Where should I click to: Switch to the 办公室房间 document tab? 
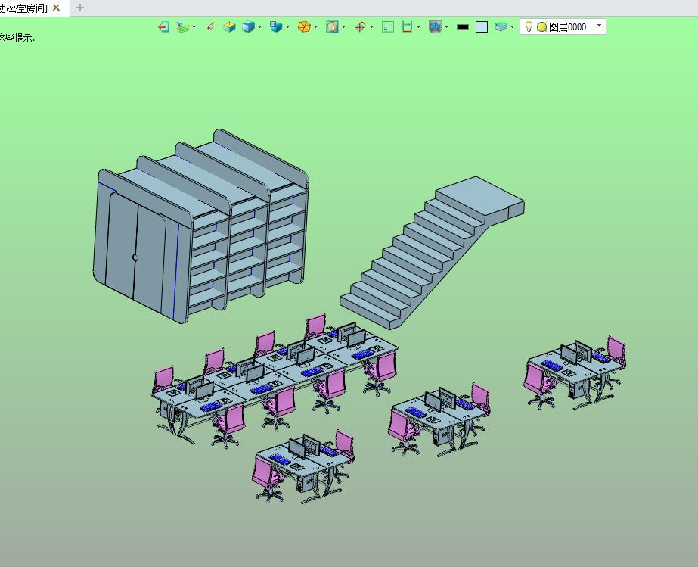[24, 8]
